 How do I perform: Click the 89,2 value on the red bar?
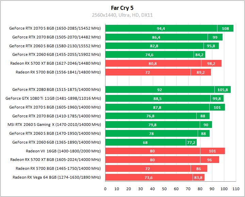(x=201, y=72)
